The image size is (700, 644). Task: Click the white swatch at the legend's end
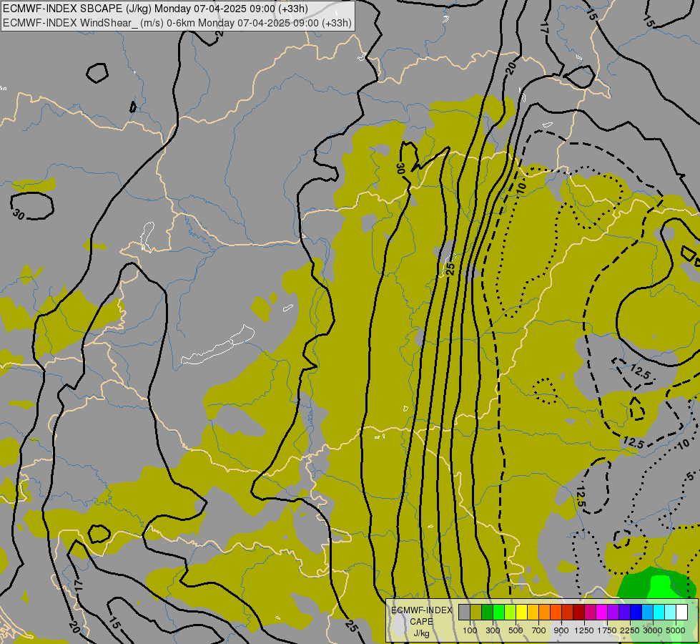[681, 612]
